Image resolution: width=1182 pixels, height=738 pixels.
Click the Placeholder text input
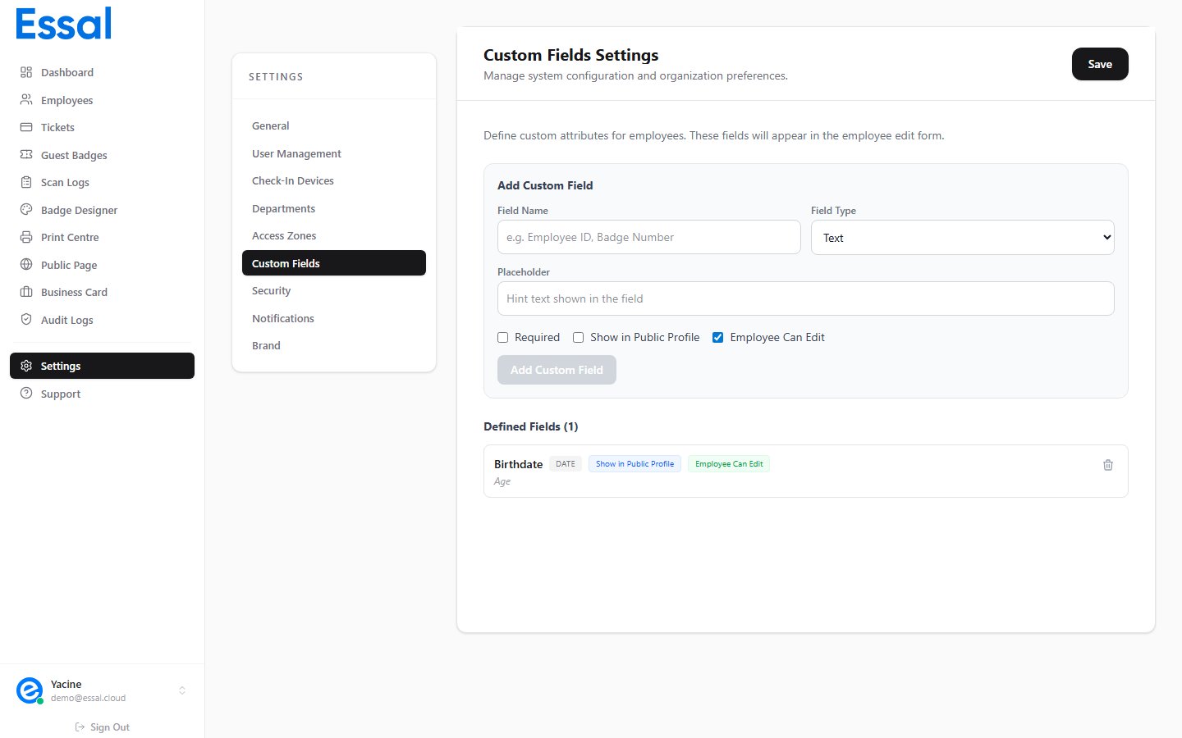(x=806, y=298)
